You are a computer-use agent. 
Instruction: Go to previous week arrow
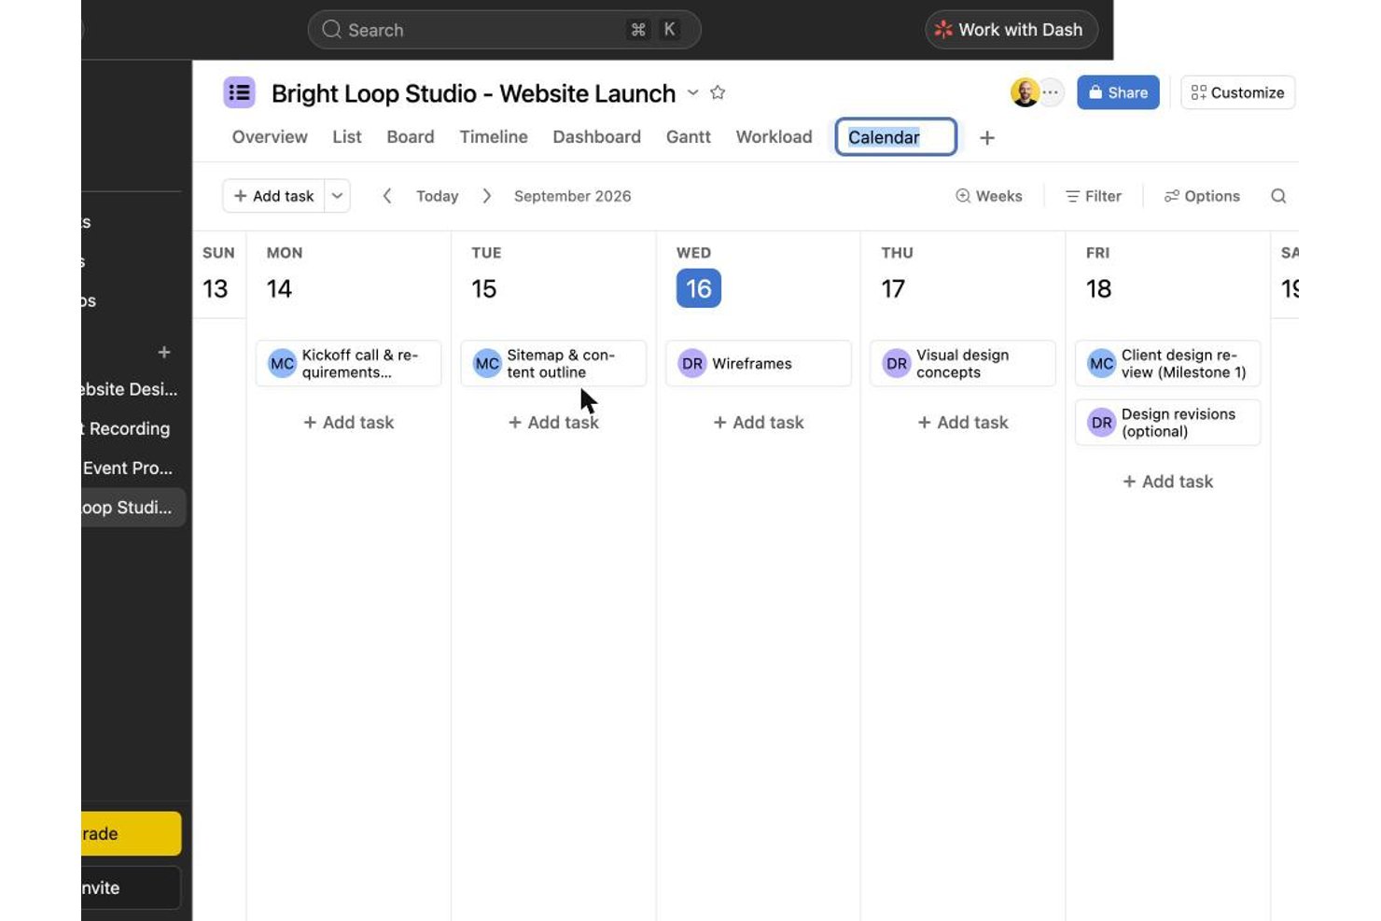(386, 196)
